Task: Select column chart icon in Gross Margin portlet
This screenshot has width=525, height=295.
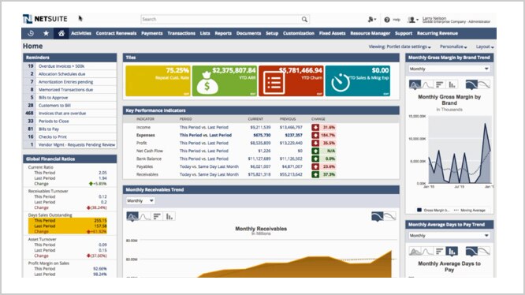Action: [x=452, y=84]
